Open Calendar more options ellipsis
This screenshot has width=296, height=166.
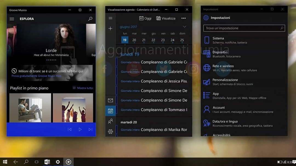pos(183,18)
